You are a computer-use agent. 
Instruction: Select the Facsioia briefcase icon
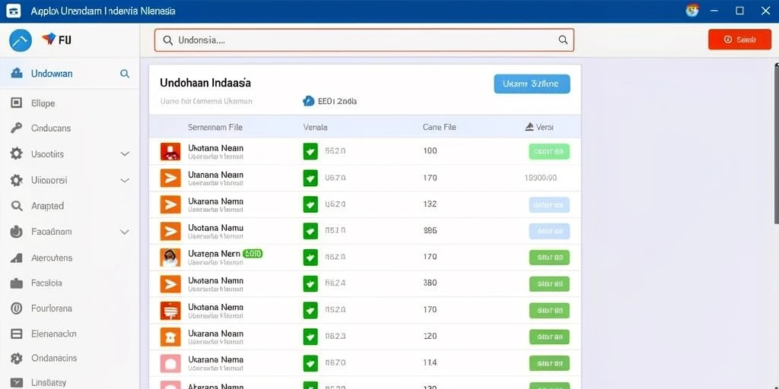coord(17,283)
